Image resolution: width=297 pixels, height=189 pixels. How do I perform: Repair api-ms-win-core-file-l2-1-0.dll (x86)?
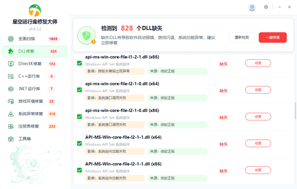(258, 116)
